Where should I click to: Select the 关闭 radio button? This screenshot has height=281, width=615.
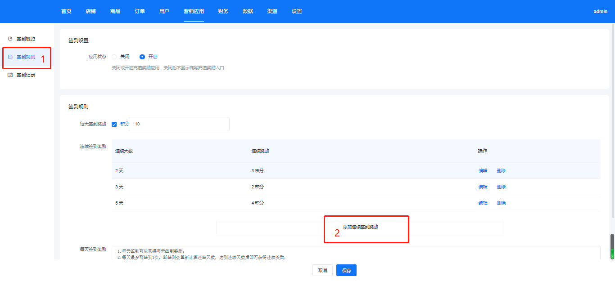(114, 57)
